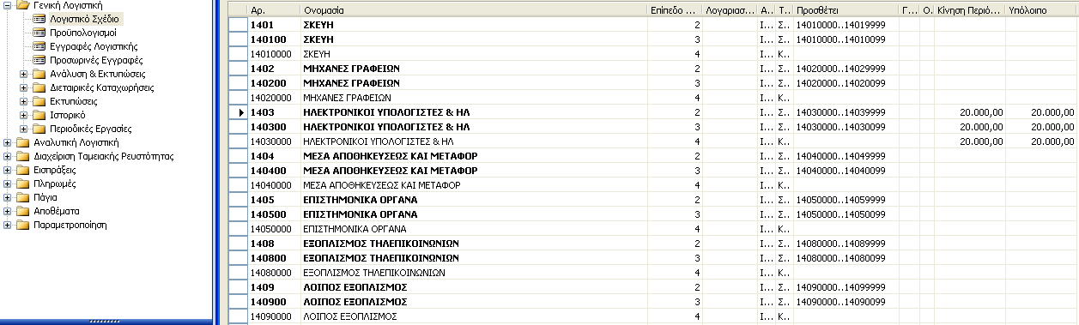Open the Λογιστικό Σχέδιο list item
Screen dimensions: 1079x325
[85, 18]
